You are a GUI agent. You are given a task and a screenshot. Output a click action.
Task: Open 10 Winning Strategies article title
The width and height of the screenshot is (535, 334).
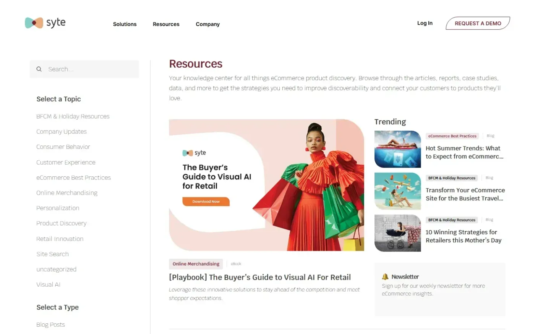click(464, 236)
